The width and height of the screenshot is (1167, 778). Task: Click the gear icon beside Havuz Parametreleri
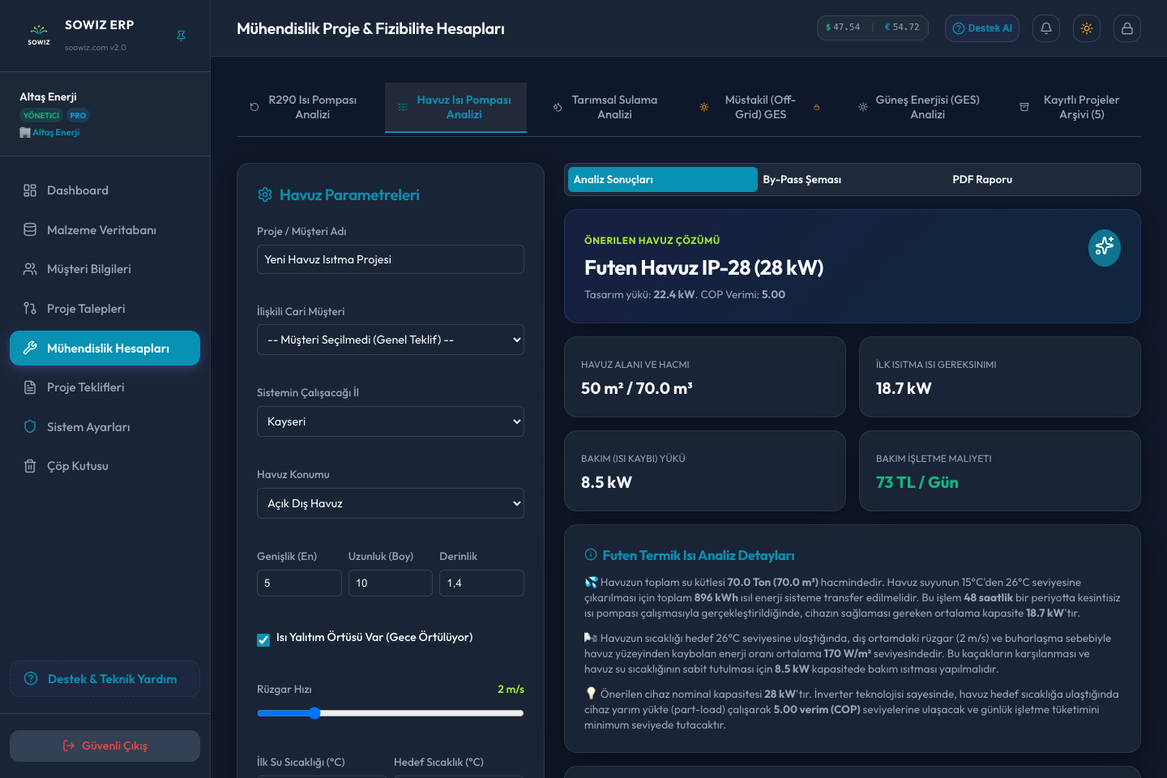[x=265, y=194]
